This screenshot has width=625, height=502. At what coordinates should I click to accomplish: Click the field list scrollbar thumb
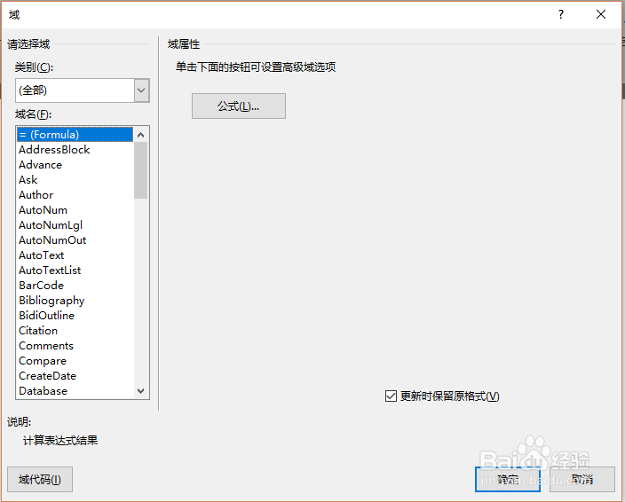pos(140,170)
